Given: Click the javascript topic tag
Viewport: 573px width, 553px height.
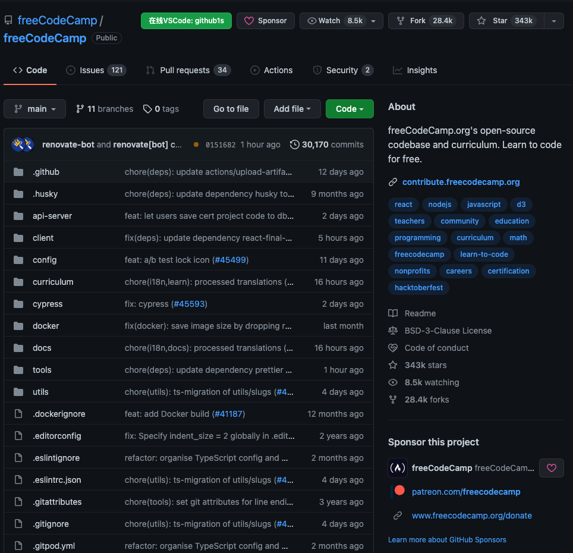Looking at the screenshot, I should coord(484,205).
